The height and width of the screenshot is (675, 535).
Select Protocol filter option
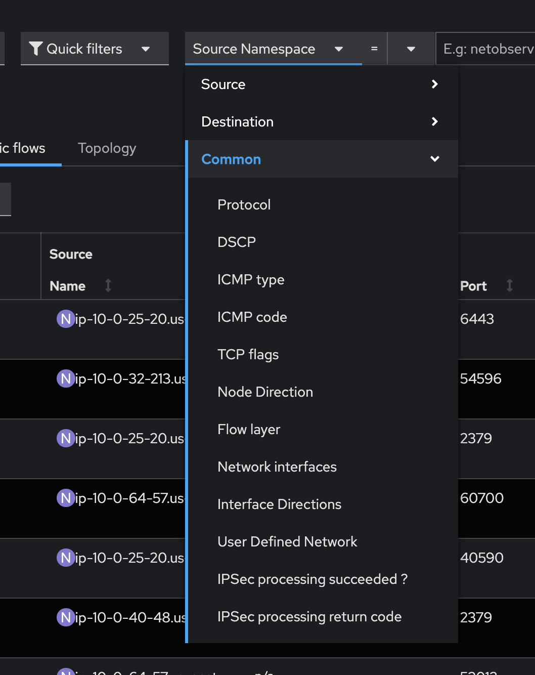point(244,204)
